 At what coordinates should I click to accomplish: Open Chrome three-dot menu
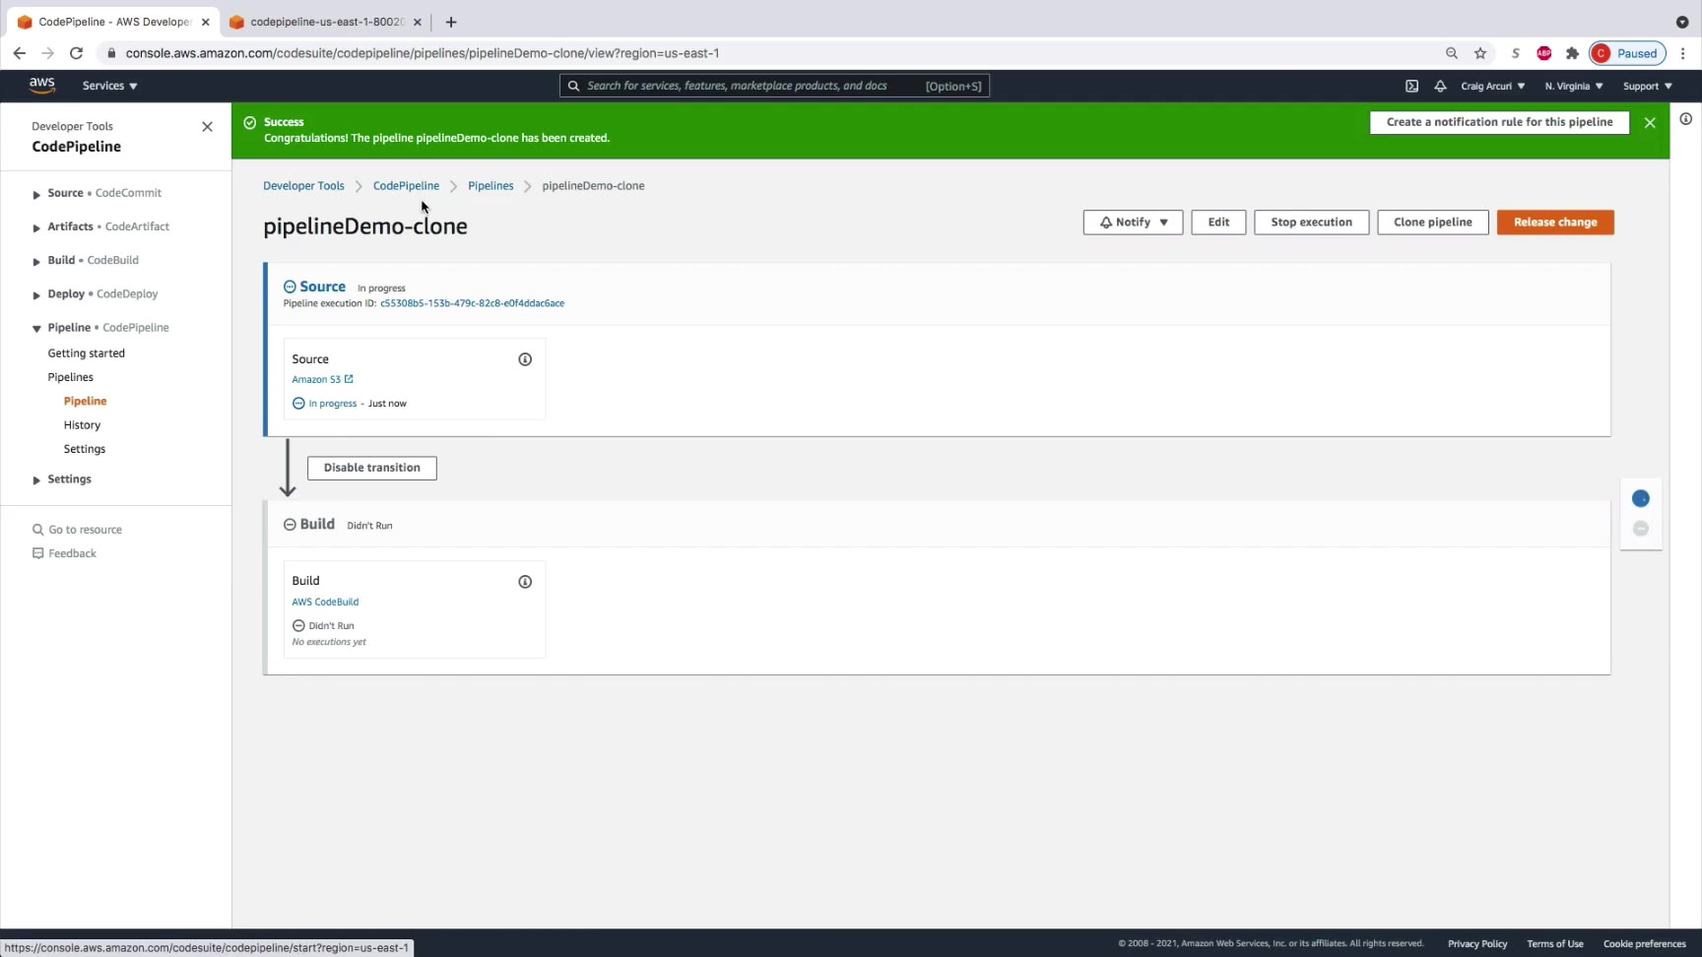[1683, 53]
